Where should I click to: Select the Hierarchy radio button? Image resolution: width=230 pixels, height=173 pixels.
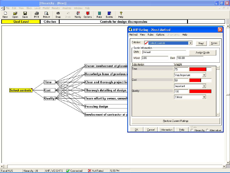click(x=192, y=130)
